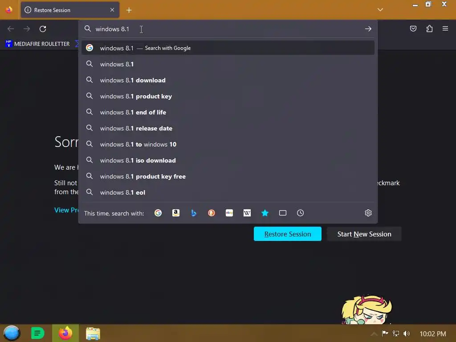Viewport: 456px width, 342px height.
Task: Choose 'windows 8.1 end of life' suggestion
Action: point(228,112)
